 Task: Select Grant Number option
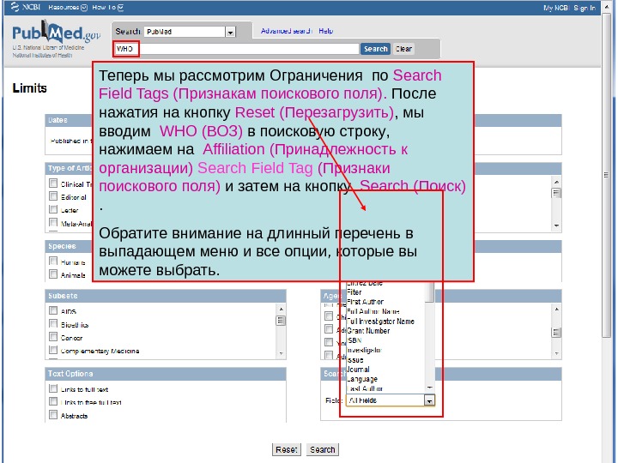[368, 331]
